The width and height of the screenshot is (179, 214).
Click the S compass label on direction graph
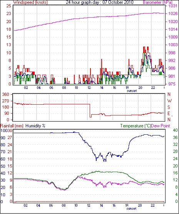click(x=169, y=107)
